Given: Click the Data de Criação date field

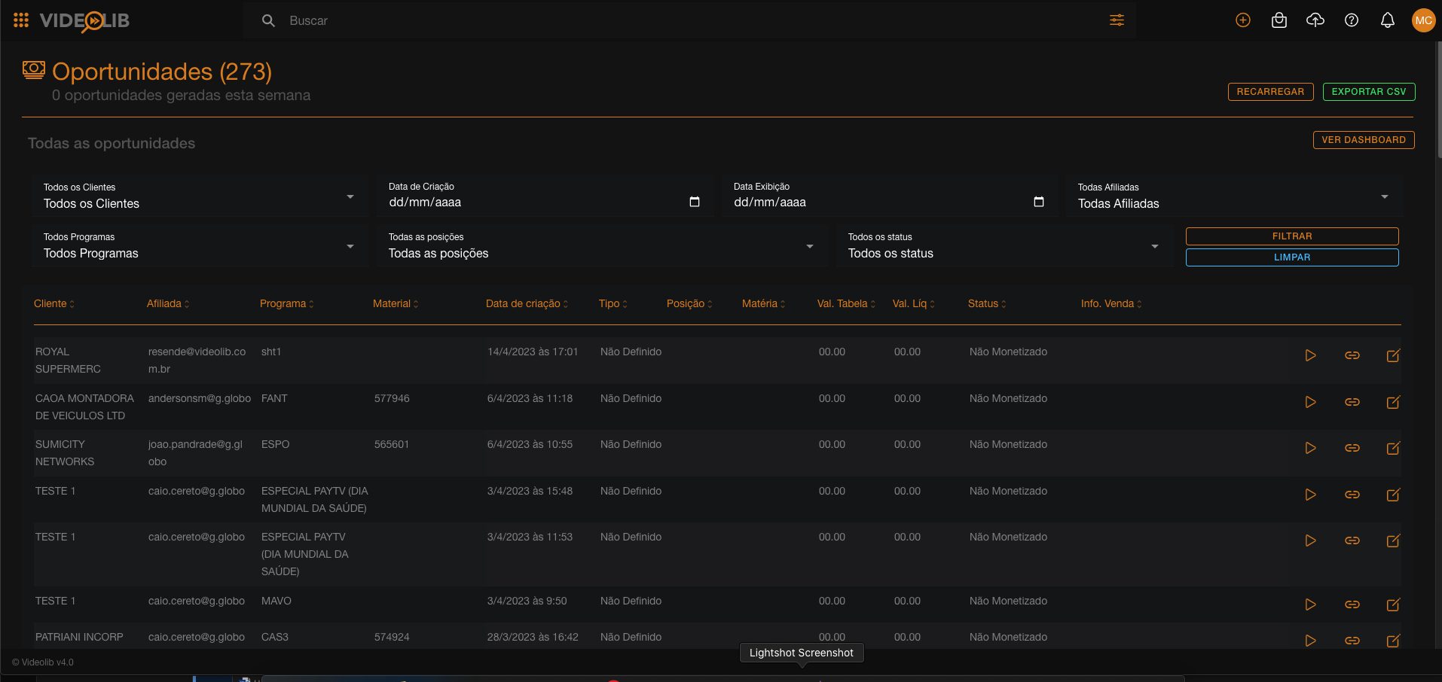Looking at the screenshot, I should coord(544,196).
